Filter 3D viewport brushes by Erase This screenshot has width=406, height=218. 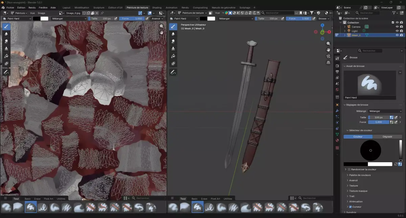[204, 199]
